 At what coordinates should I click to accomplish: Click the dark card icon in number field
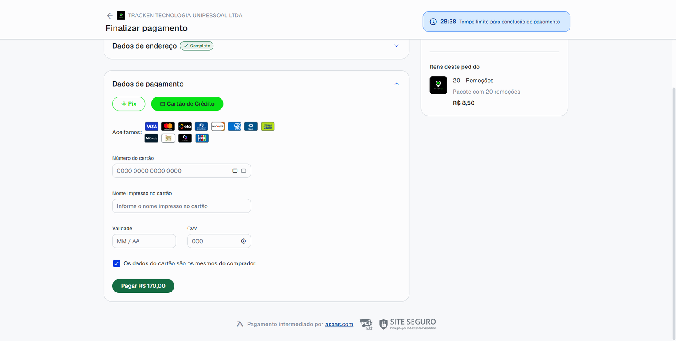click(x=235, y=171)
